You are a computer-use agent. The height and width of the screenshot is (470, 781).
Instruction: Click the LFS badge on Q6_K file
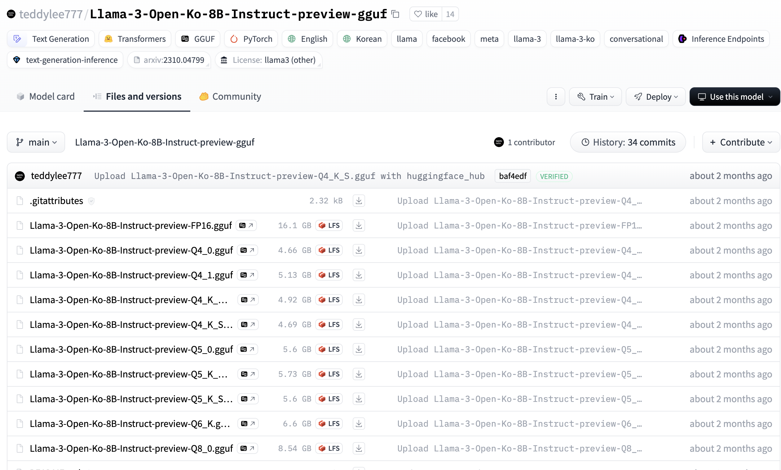point(329,424)
